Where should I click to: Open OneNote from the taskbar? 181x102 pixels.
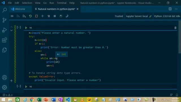tap(60, 99)
